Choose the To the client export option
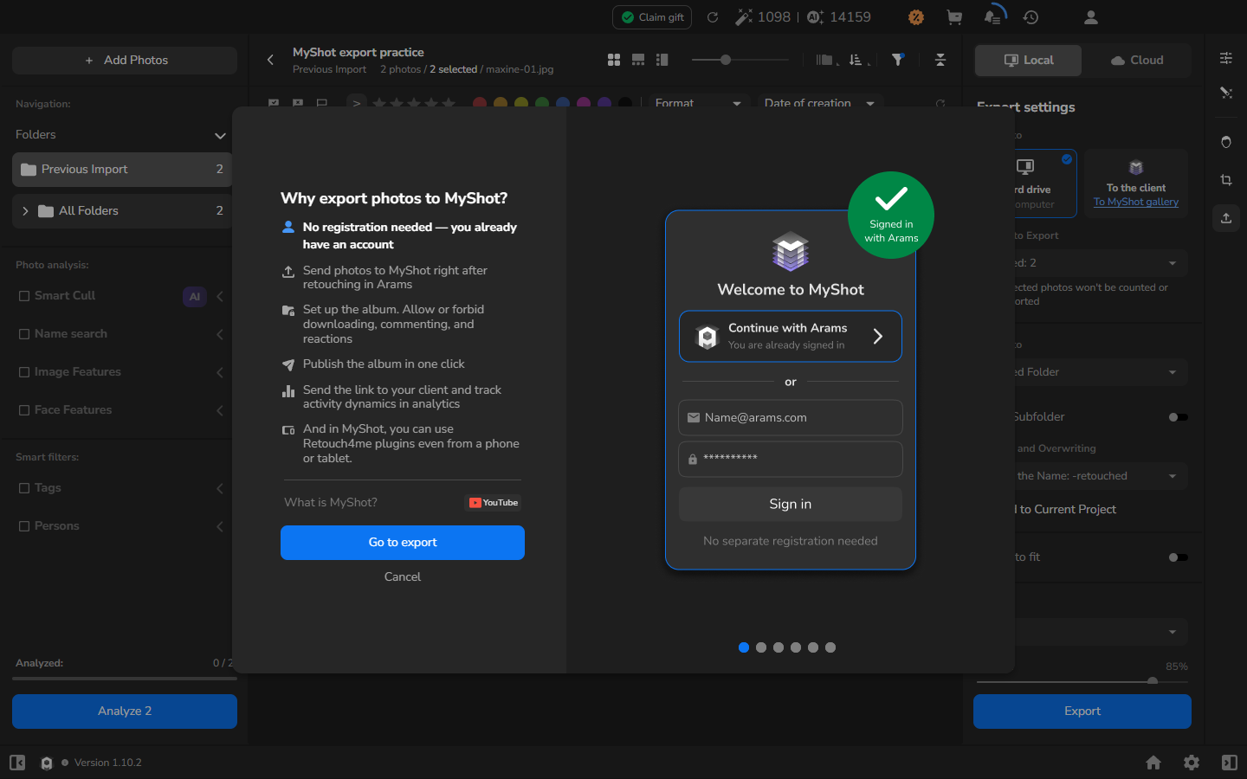 coord(1136,183)
